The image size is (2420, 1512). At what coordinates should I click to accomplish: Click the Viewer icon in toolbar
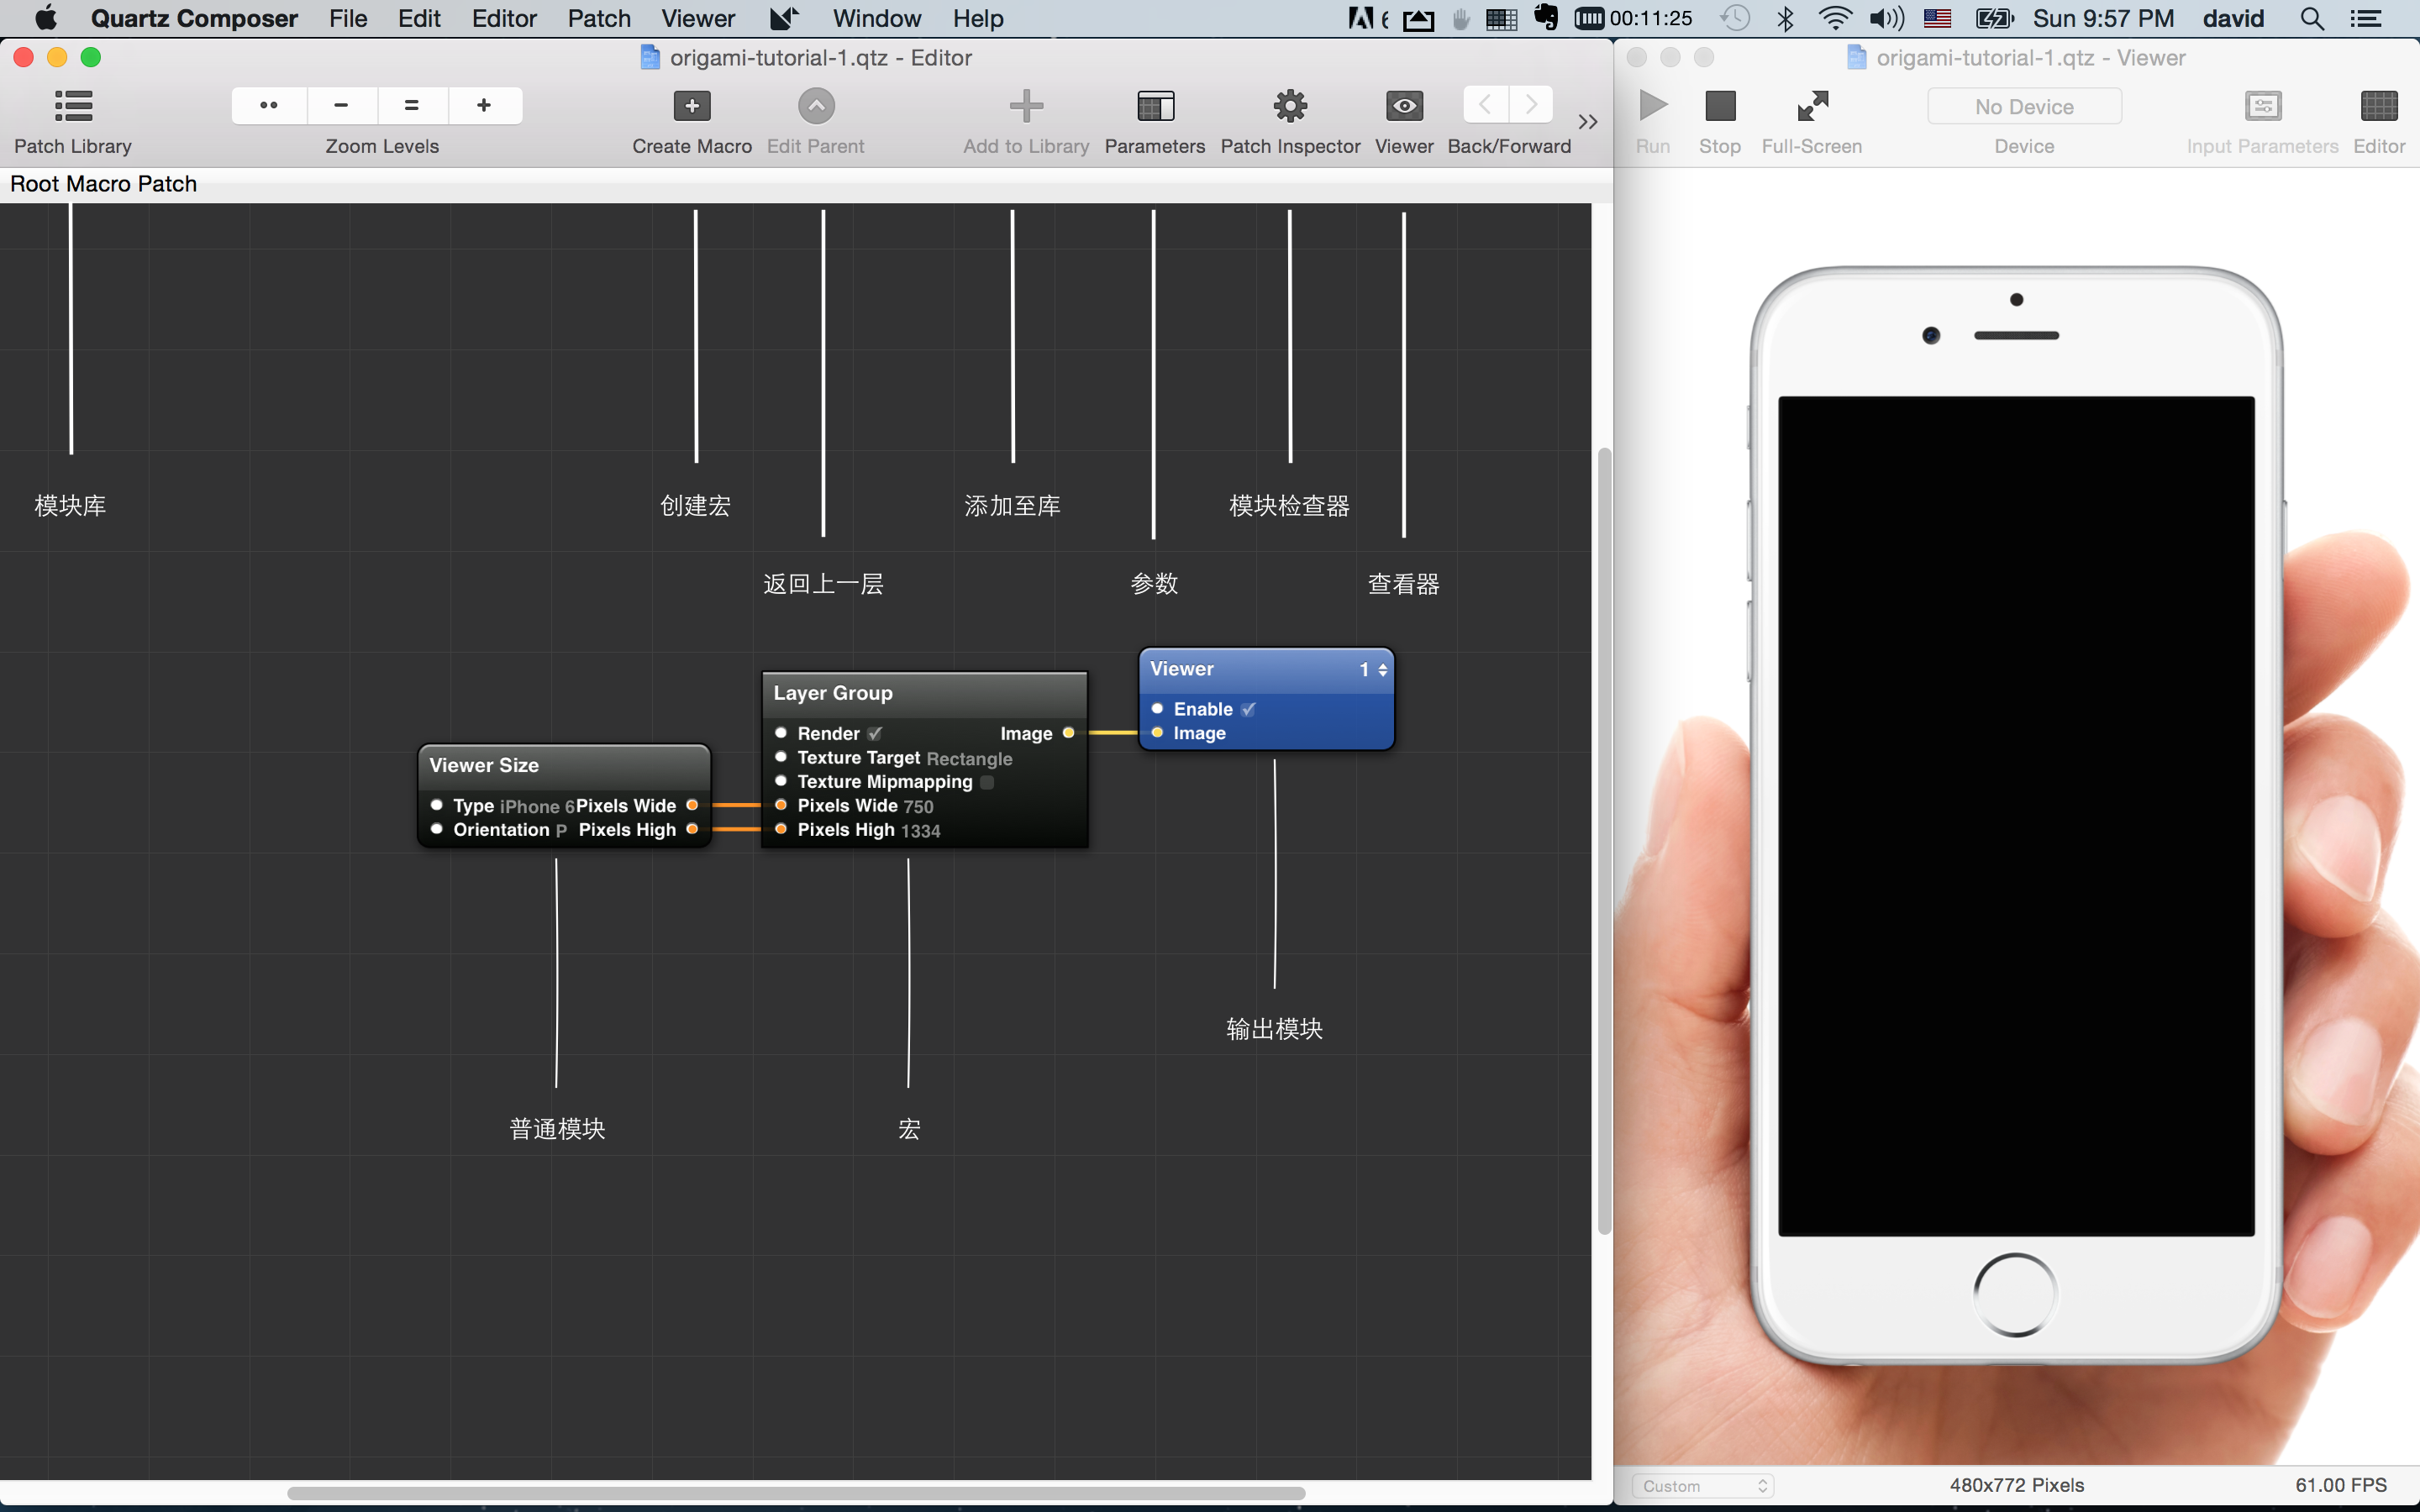tap(1402, 106)
